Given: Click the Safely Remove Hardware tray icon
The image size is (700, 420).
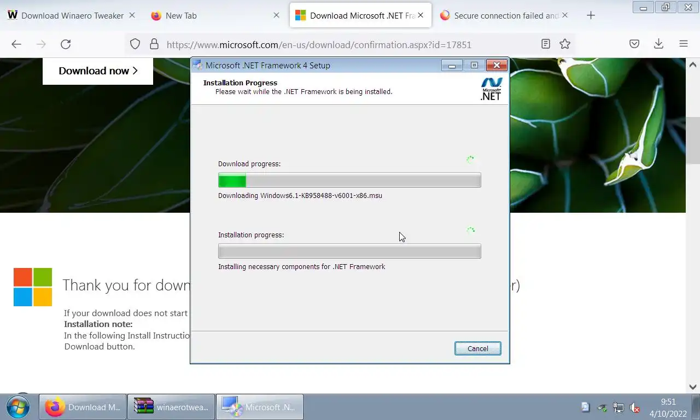Looking at the screenshot, I should (602, 407).
